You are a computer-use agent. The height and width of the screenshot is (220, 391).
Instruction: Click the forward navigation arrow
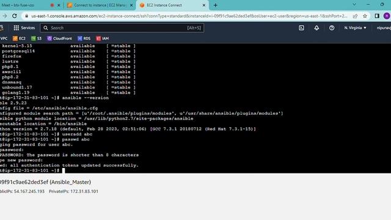click(4, 16)
